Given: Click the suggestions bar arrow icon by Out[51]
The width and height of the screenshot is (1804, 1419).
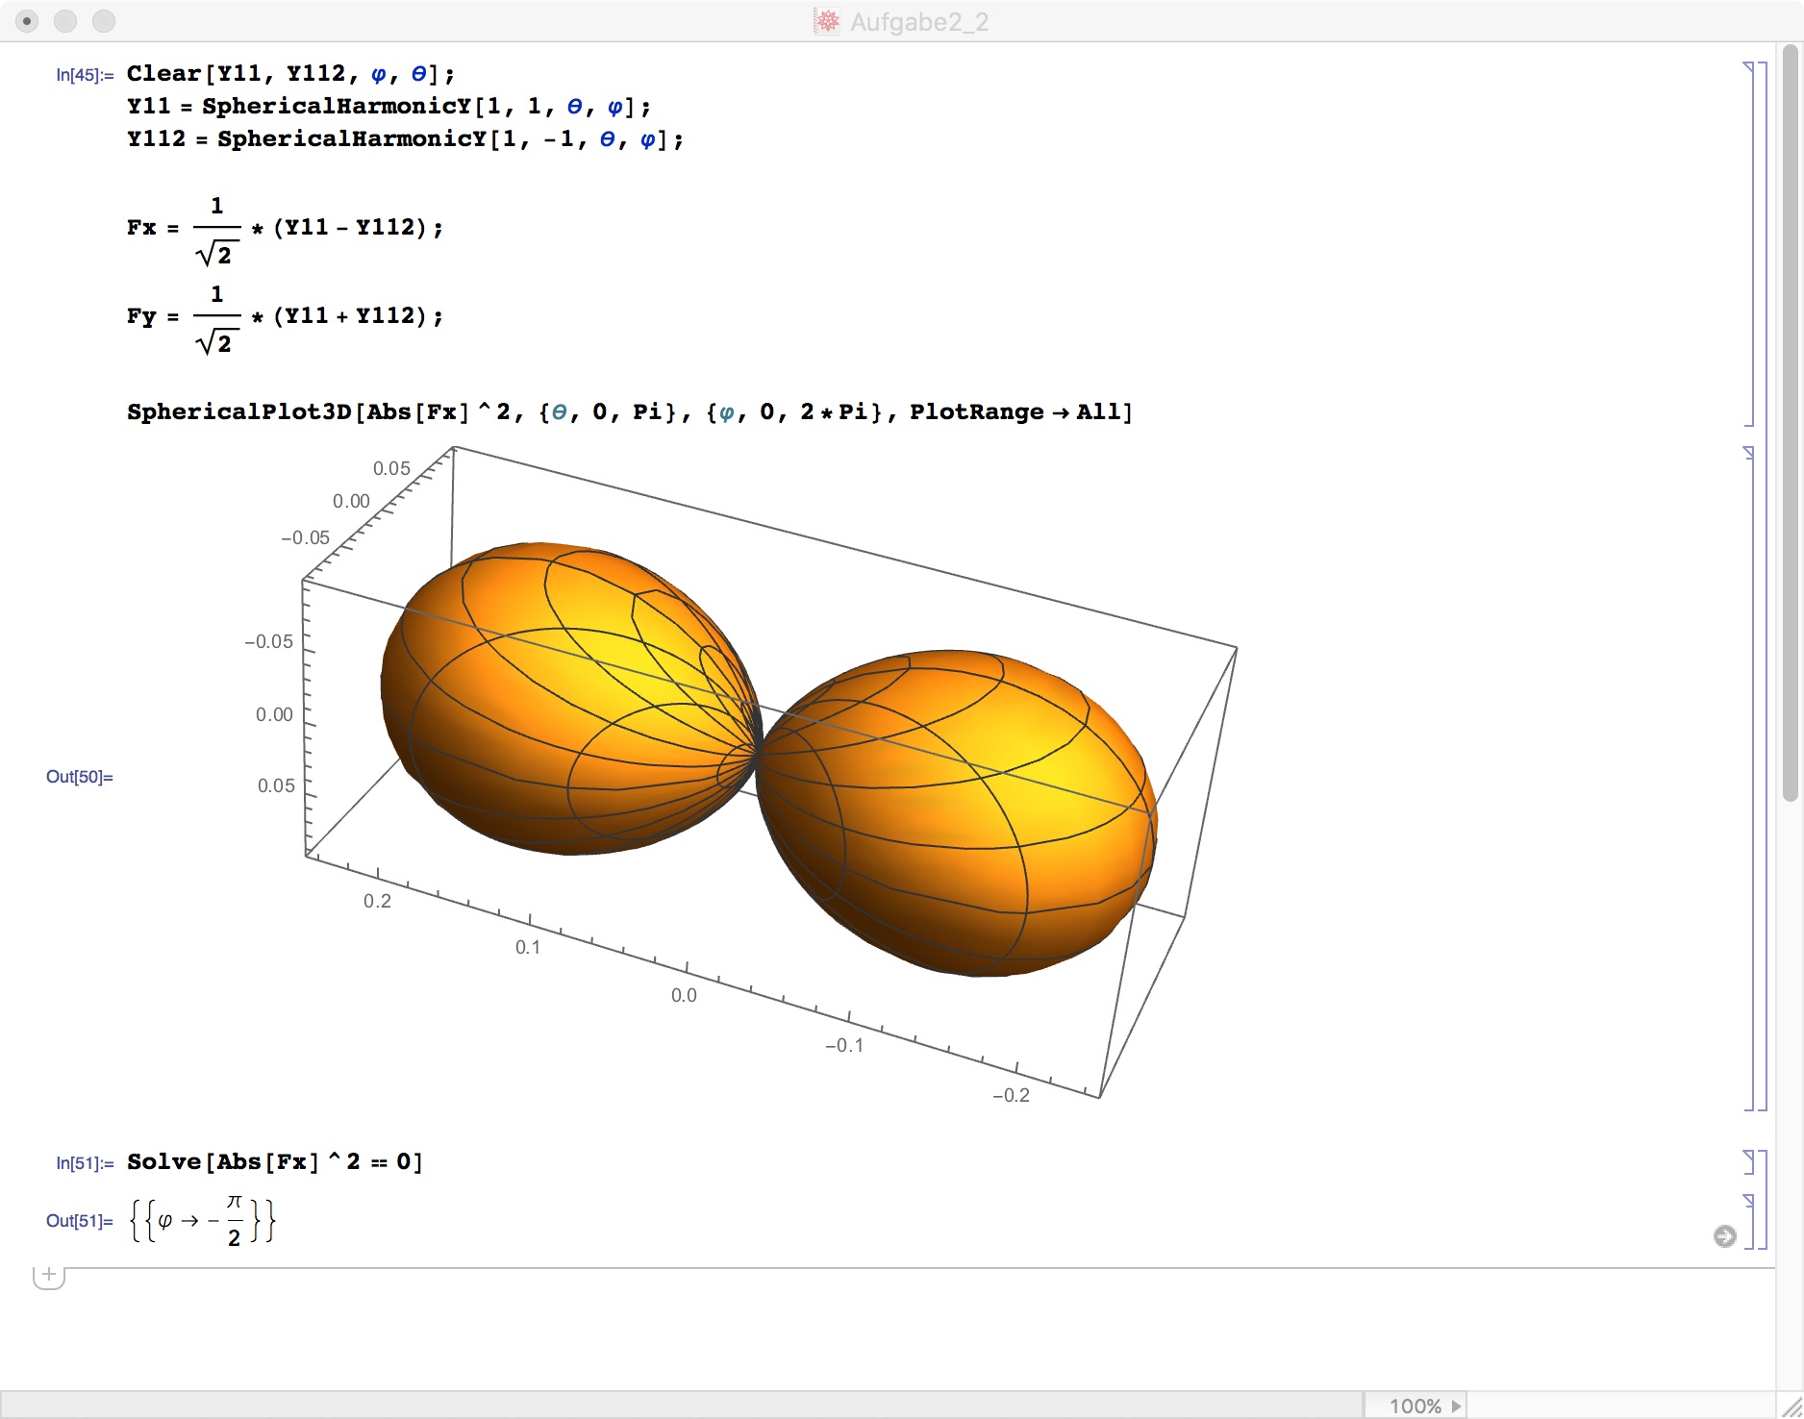Looking at the screenshot, I should 1724,1236.
